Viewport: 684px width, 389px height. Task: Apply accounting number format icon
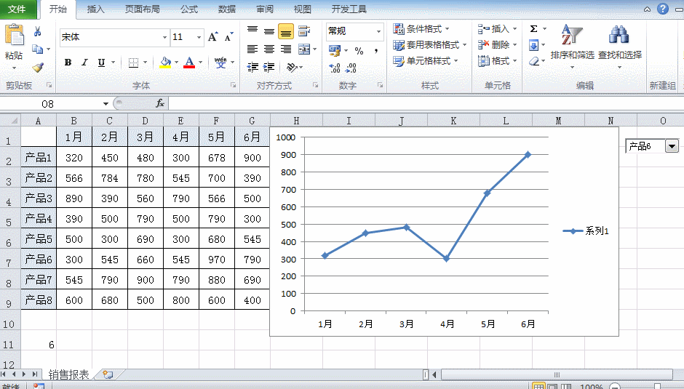(335, 51)
